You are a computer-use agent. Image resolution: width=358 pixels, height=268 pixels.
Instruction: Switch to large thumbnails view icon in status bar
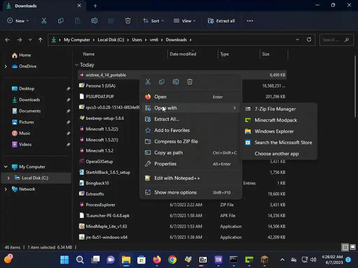(x=353, y=247)
